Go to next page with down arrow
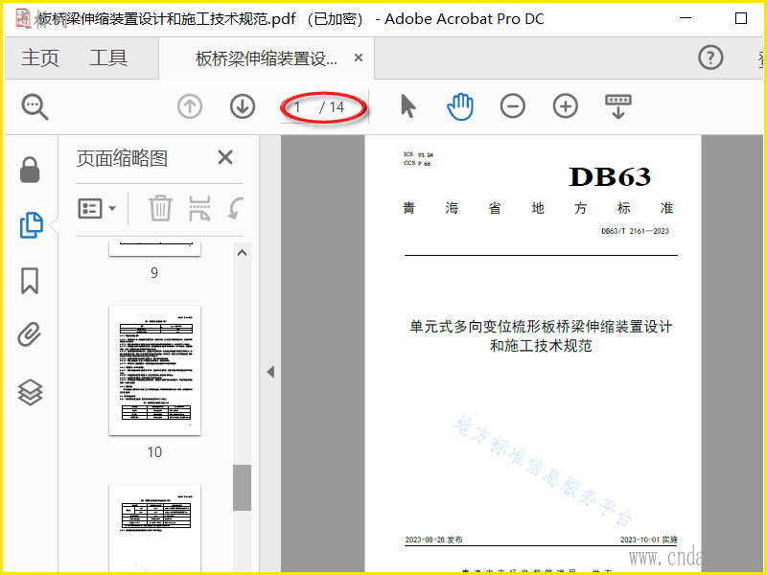Screen dimensions: 767x575 tap(243, 106)
